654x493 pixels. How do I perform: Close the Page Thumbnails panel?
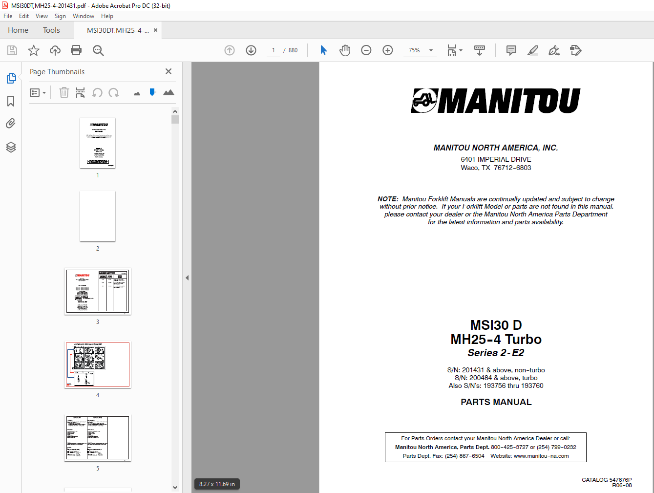(169, 71)
